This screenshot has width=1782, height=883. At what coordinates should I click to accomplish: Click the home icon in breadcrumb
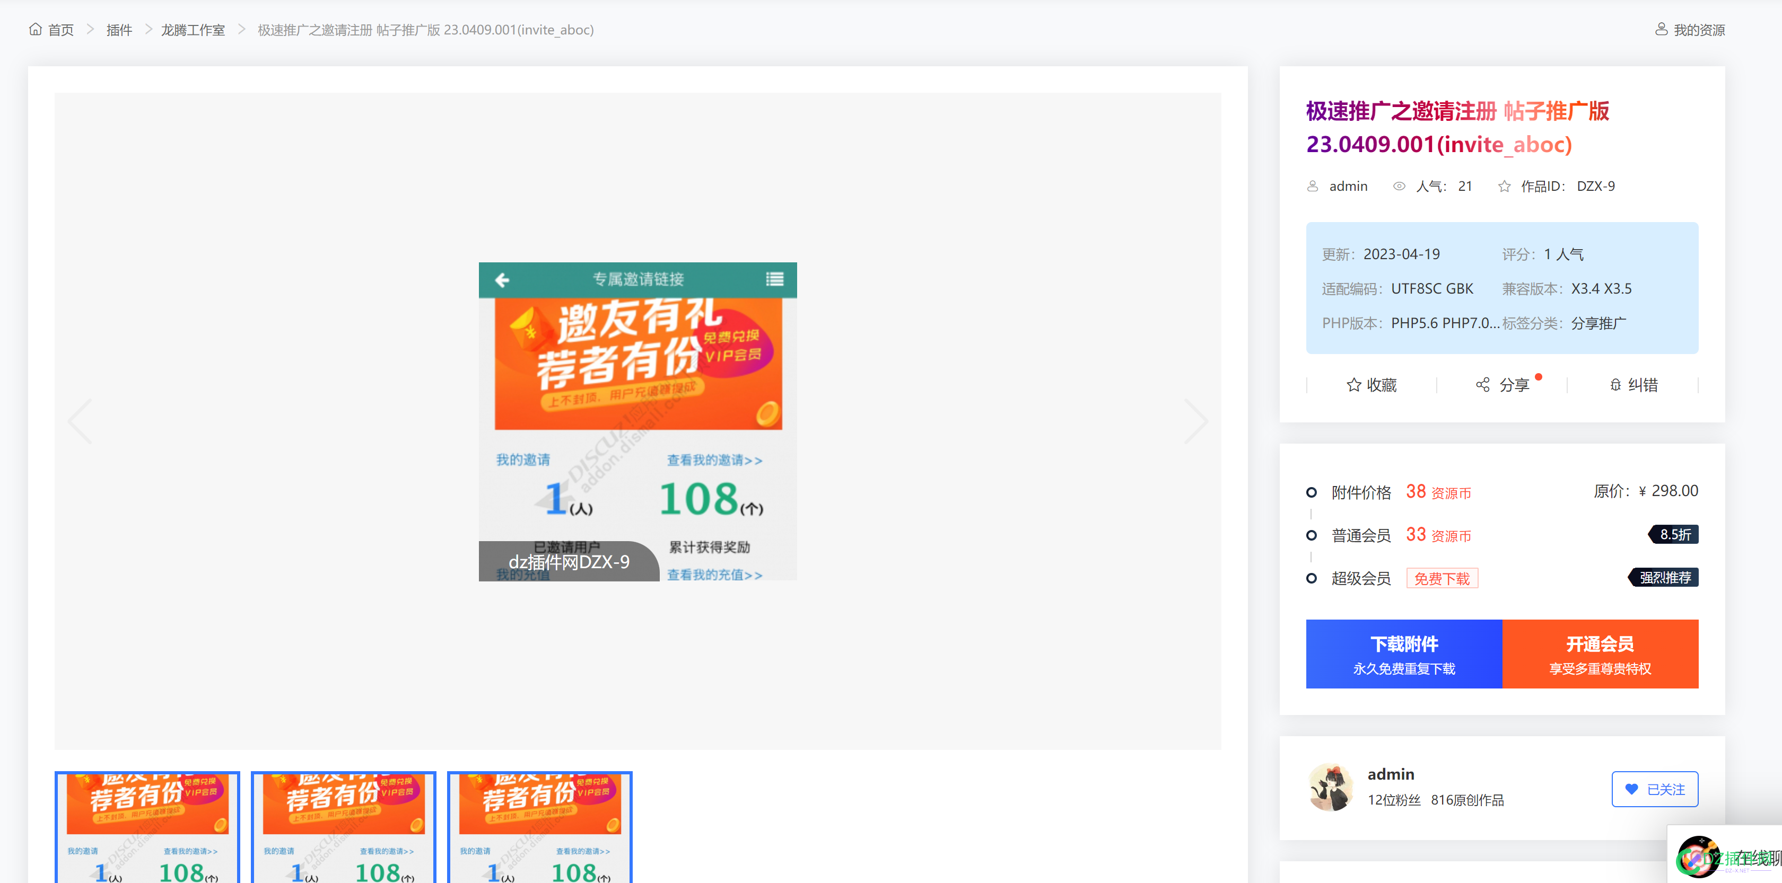(x=36, y=29)
